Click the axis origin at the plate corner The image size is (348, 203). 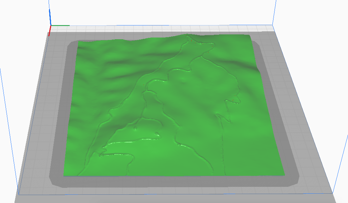coord(51,25)
